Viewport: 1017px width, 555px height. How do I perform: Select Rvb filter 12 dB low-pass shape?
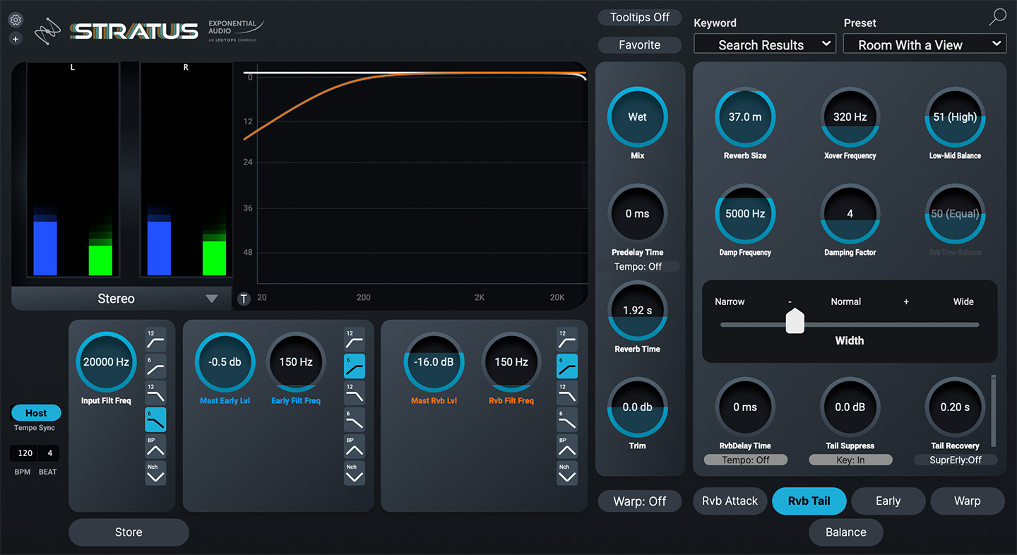pos(567,393)
